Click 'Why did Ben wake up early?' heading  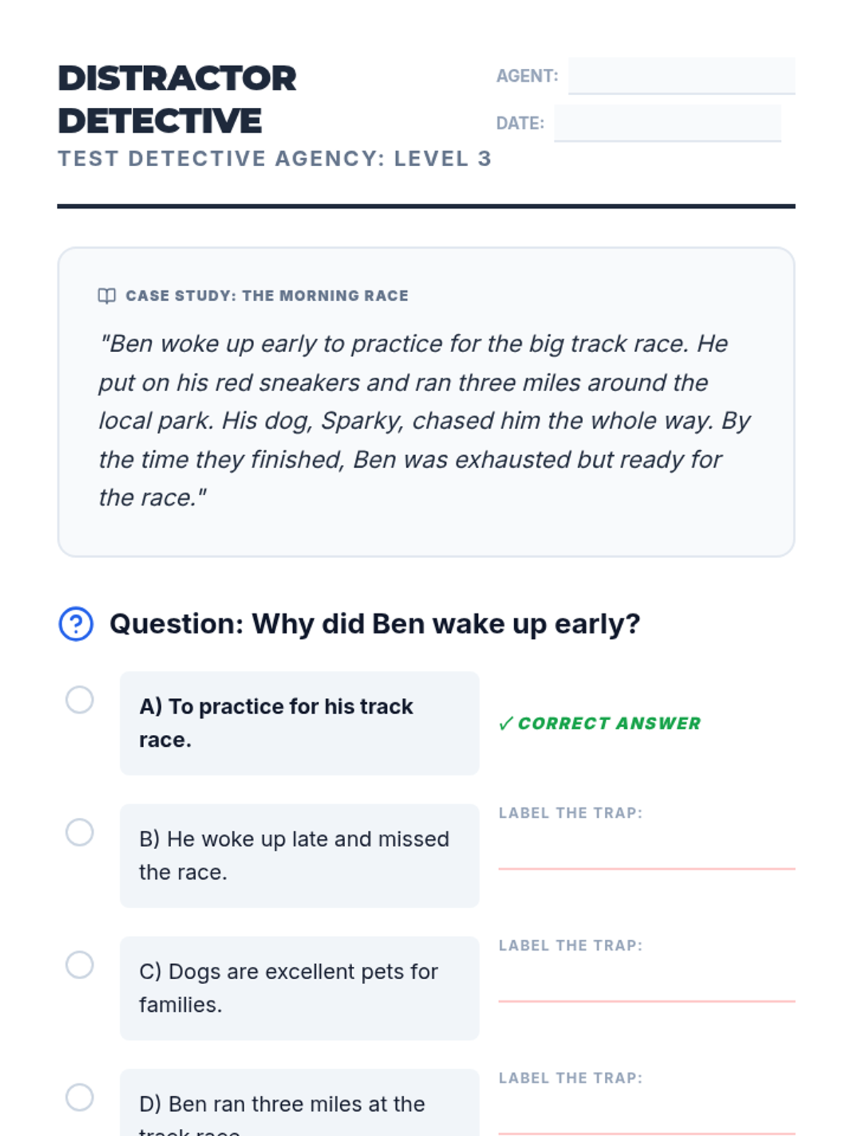click(375, 624)
